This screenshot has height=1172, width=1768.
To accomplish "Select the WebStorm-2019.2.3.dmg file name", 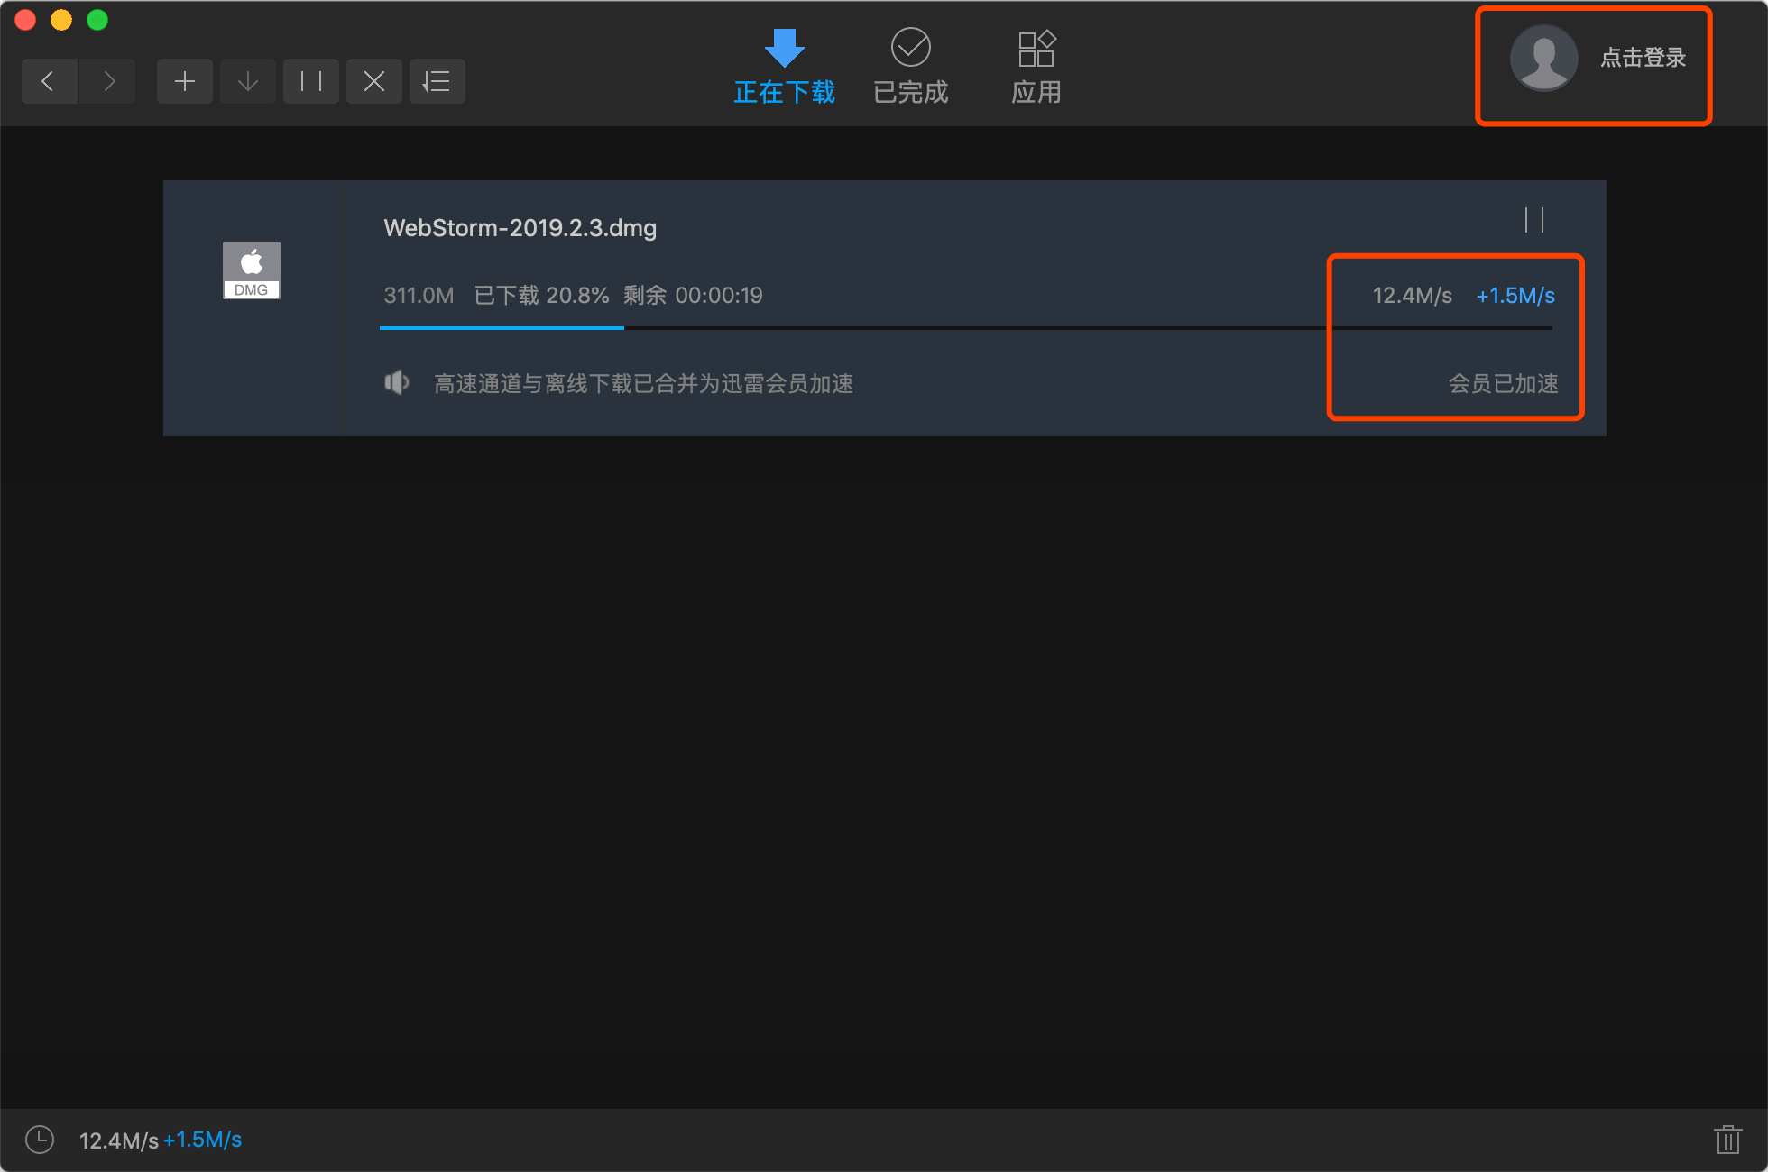I will 520,228.
